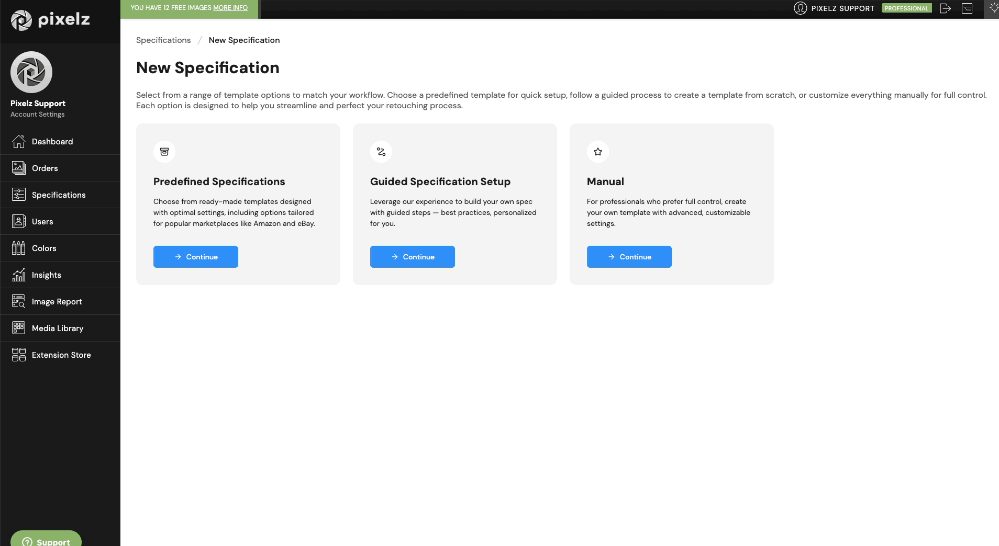999x546 pixels.
Task: Click the green Support button
Action: [46, 540]
